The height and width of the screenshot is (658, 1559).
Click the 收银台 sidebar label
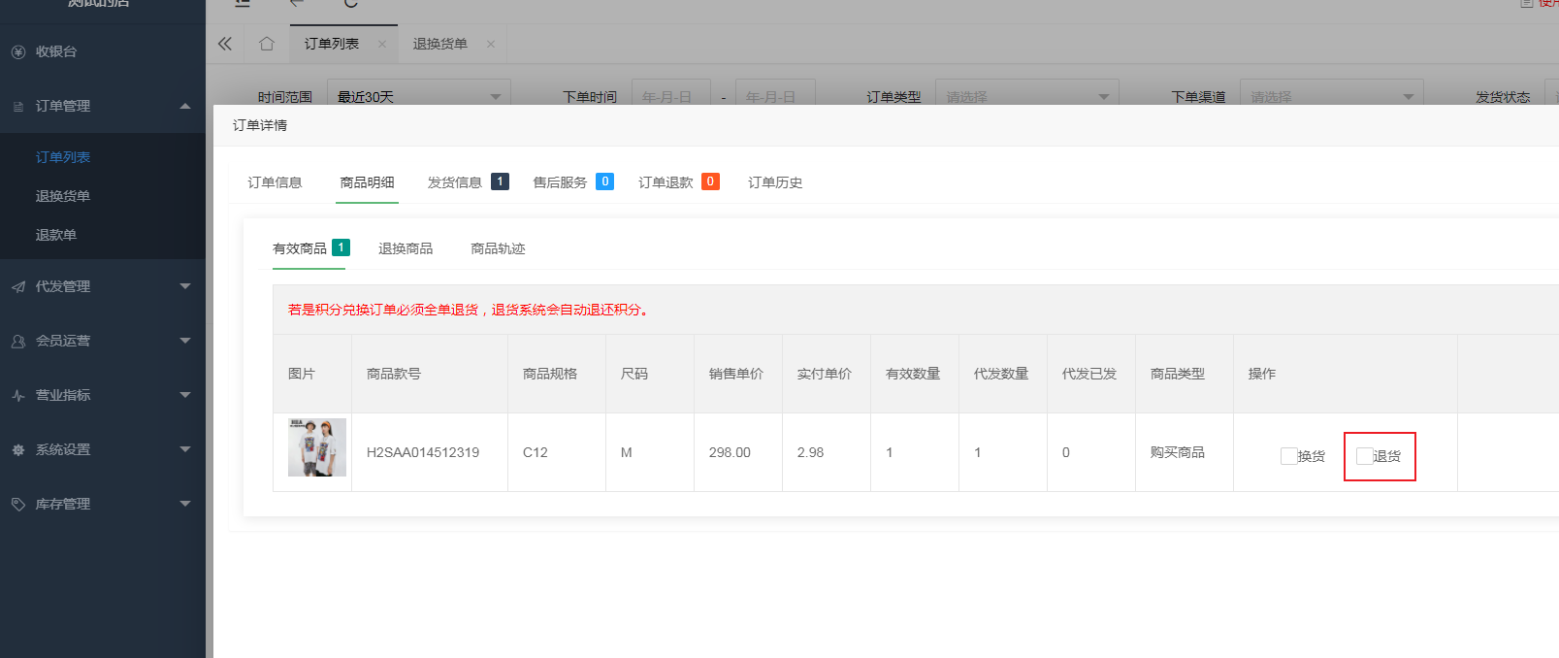pos(56,51)
